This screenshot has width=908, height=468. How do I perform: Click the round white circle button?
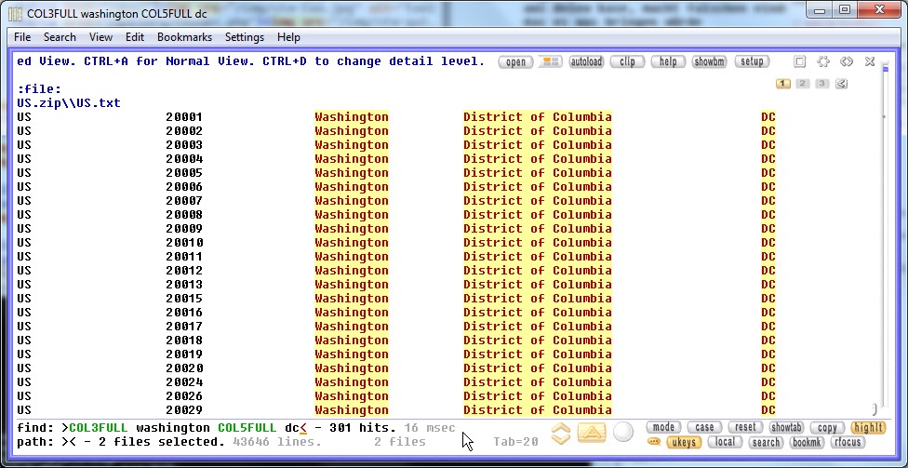point(623,433)
